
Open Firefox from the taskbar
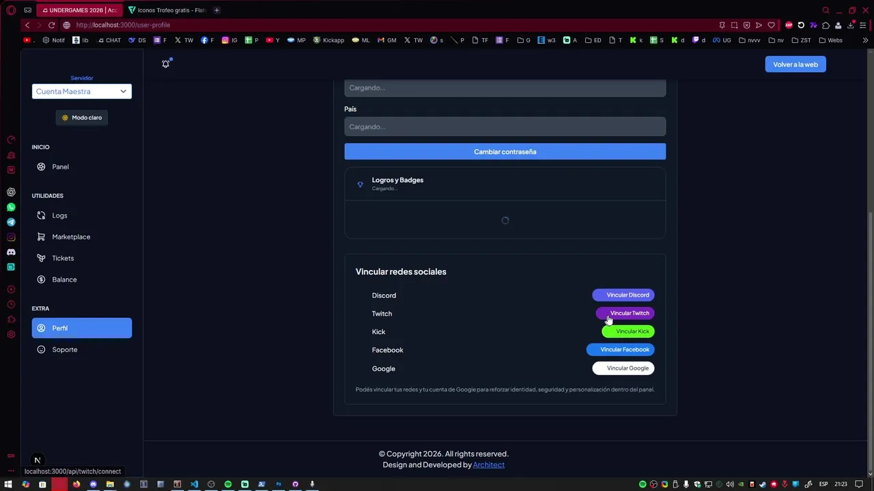(x=76, y=484)
